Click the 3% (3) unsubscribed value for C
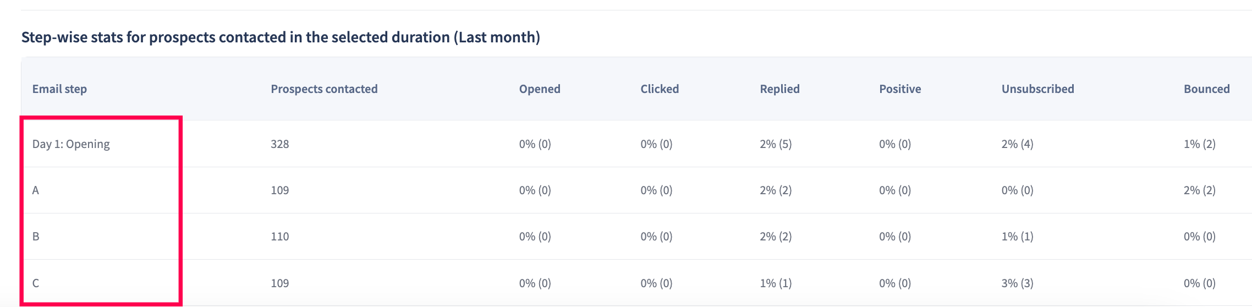 (x=1017, y=283)
